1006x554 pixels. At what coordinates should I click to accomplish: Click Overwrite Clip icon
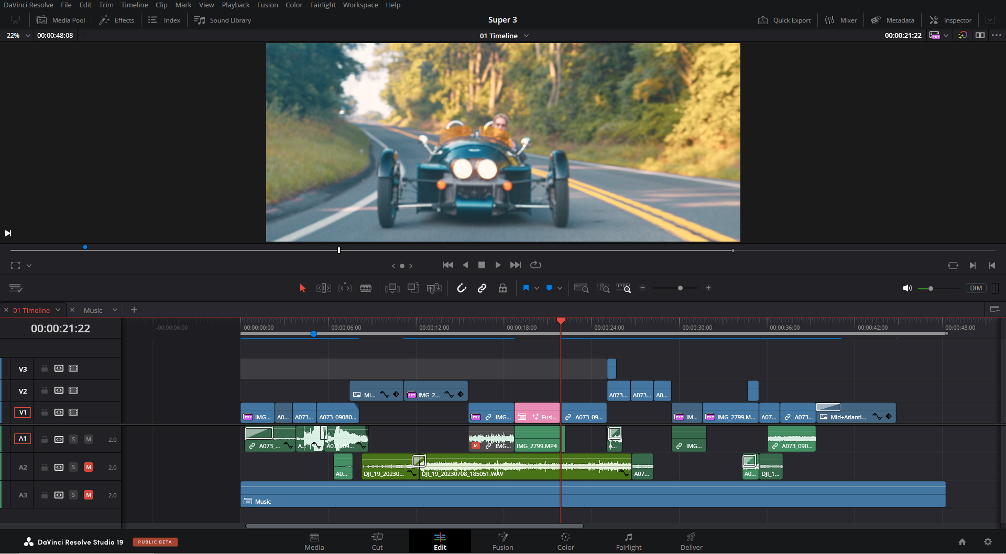pyautogui.click(x=413, y=288)
